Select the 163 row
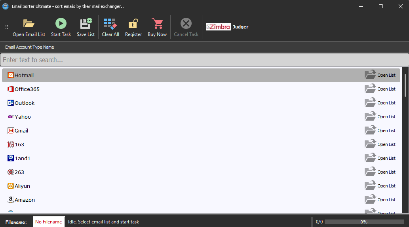Image resolution: width=409 pixels, height=227 pixels. tap(201, 144)
